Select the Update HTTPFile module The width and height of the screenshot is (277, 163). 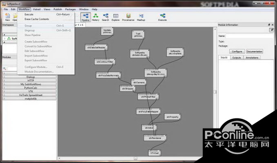click(x=107, y=31)
